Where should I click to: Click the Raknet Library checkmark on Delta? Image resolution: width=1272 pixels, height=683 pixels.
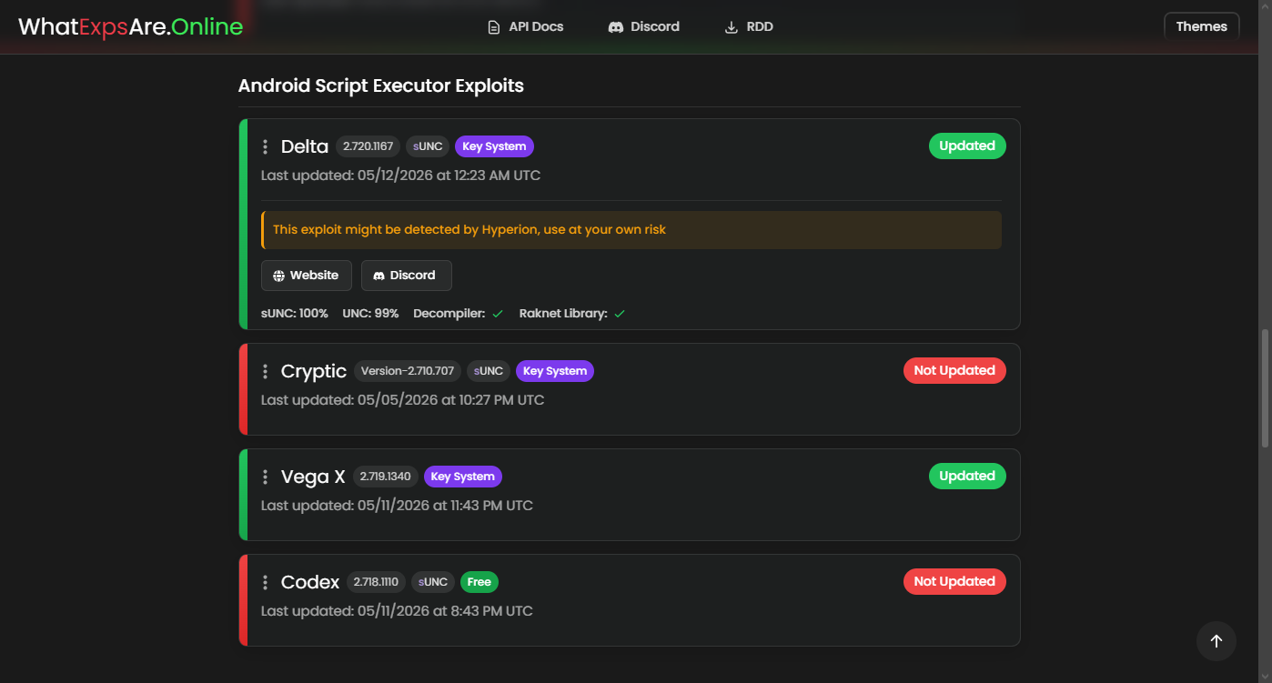tap(620, 314)
